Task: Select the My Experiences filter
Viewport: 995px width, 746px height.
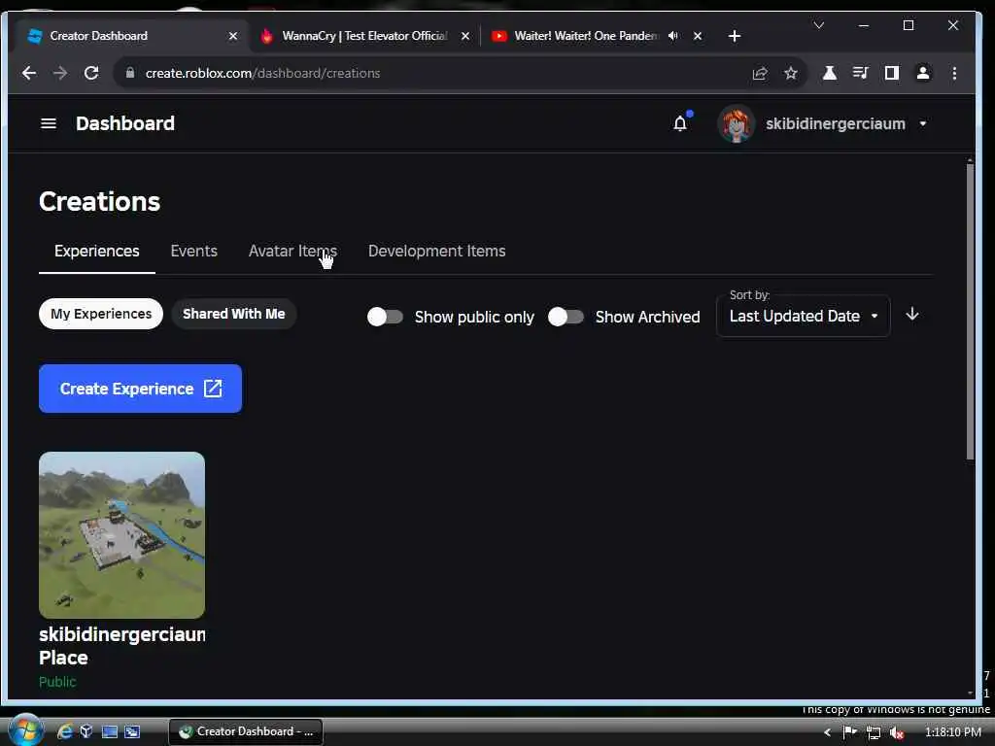Action: pyautogui.click(x=101, y=314)
